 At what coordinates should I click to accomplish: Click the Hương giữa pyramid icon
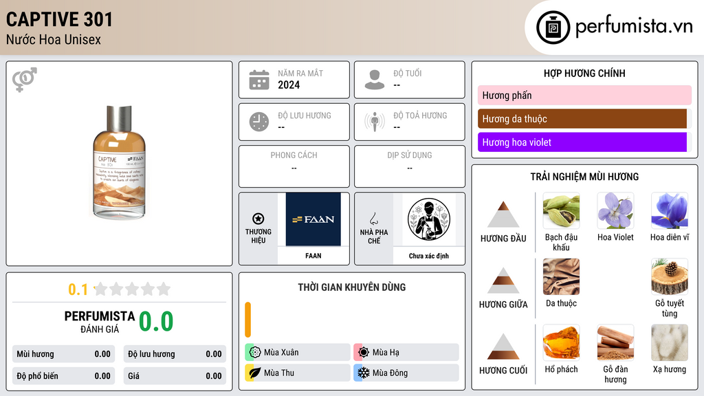click(503, 280)
